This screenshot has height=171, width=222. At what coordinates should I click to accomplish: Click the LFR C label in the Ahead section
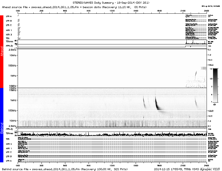(9, 25)
